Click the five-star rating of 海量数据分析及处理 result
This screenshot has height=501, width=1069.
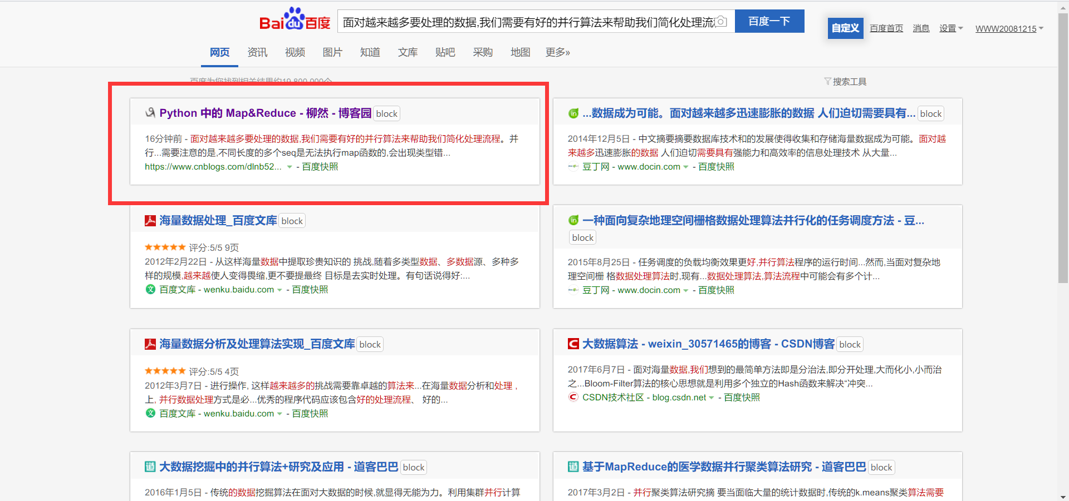pos(165,371)
